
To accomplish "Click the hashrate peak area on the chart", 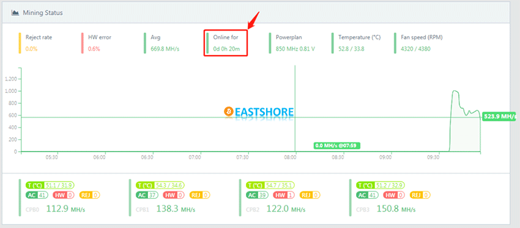I will pos(464,121).
